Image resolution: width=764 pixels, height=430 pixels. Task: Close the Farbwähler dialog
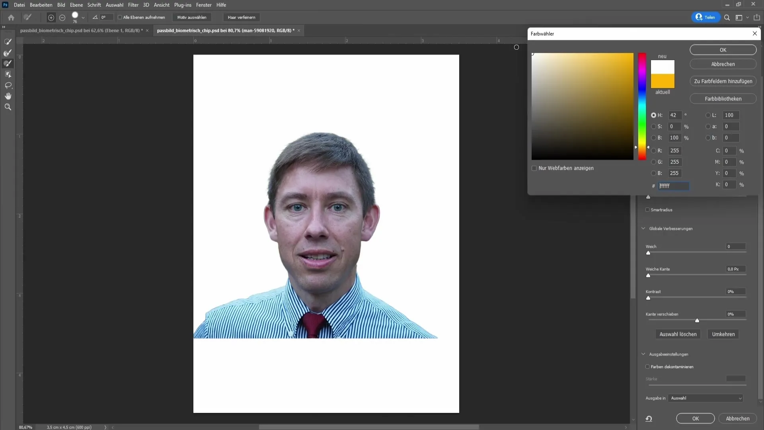(x=754, y=33)
